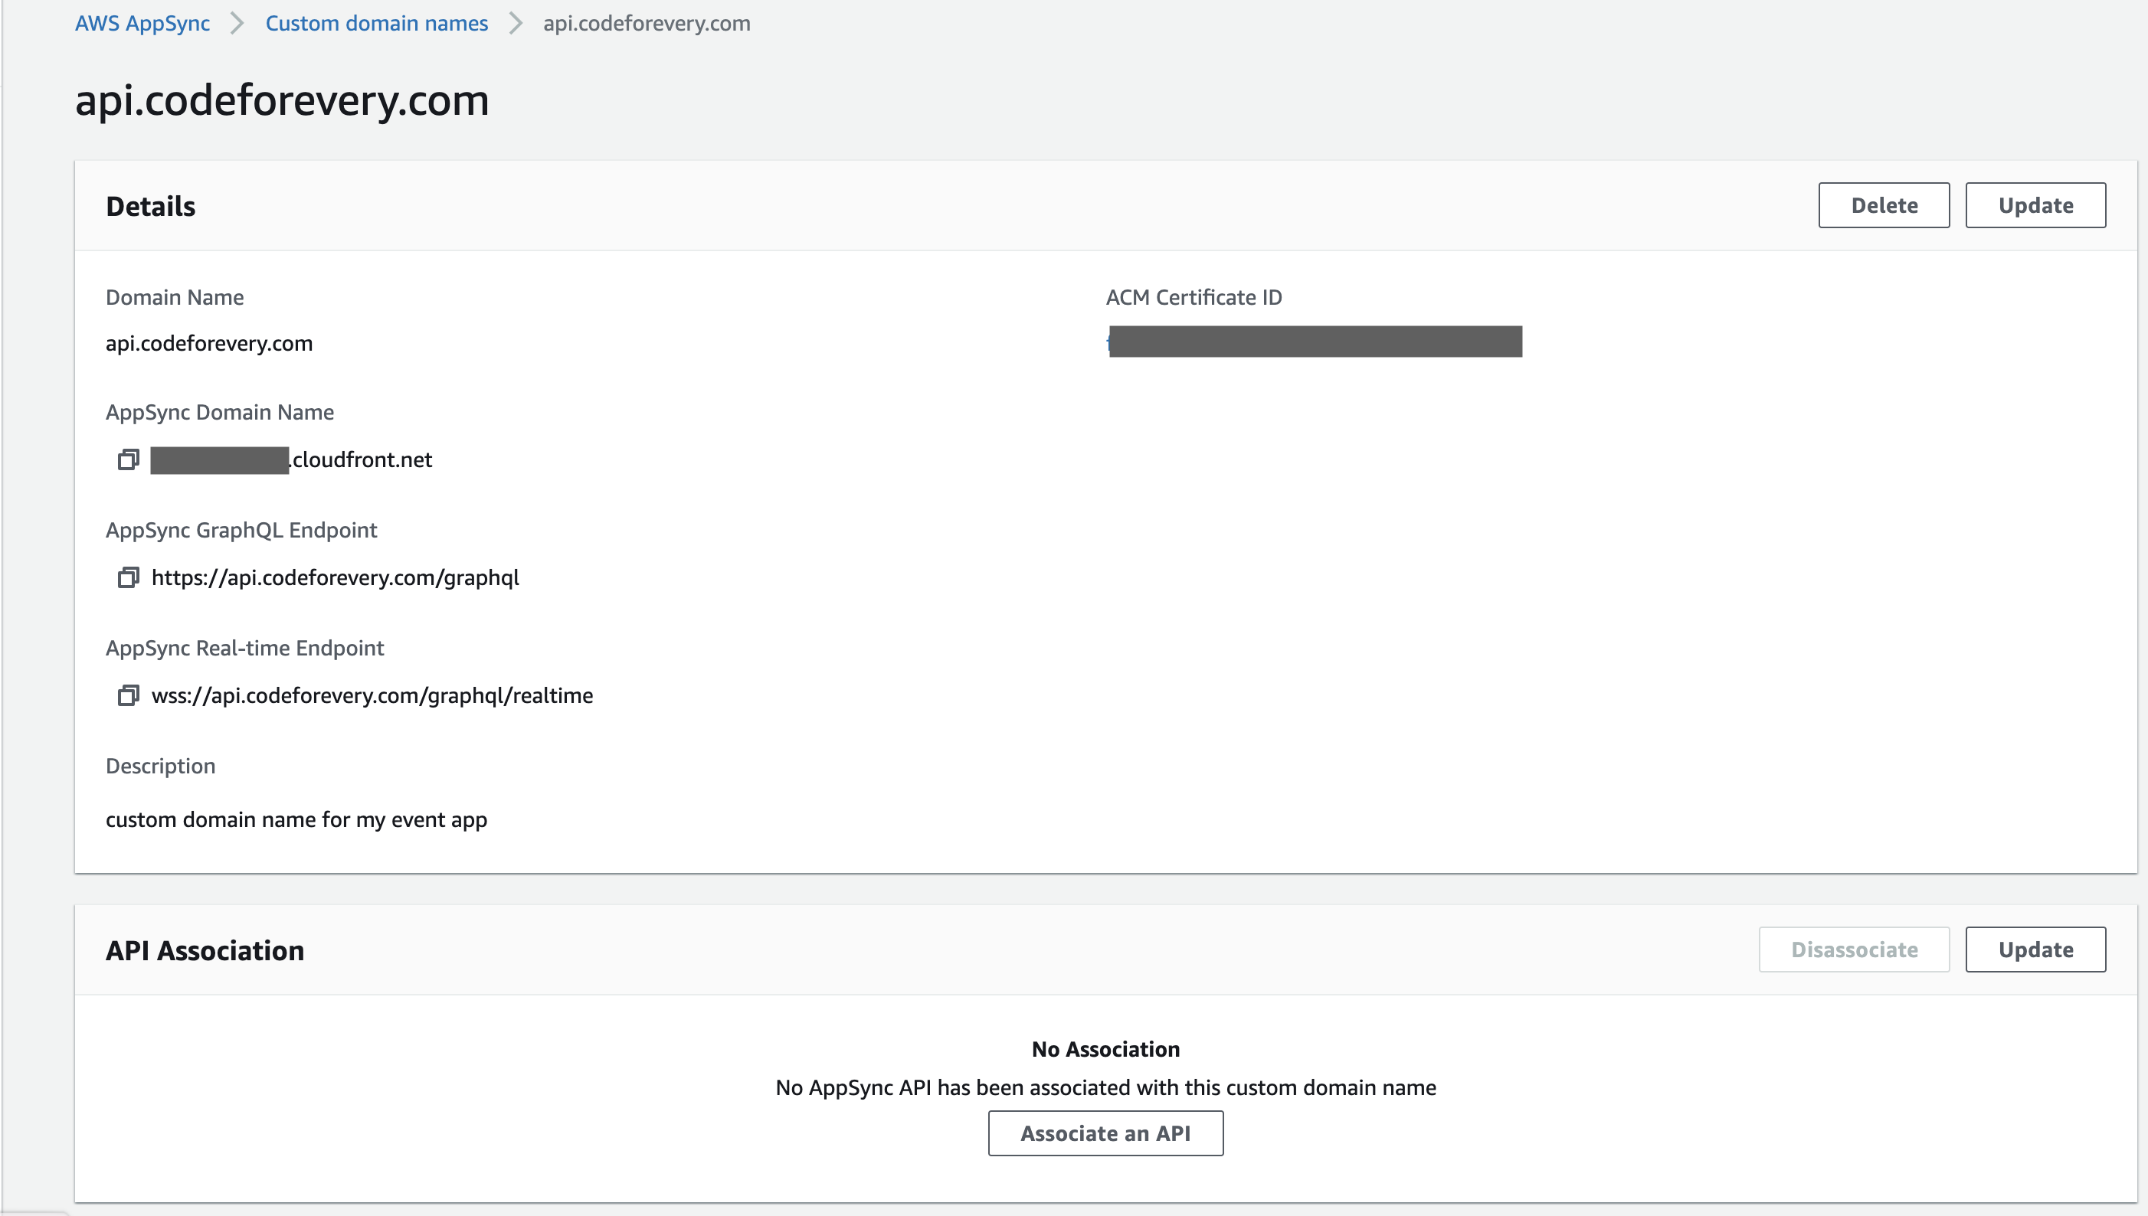Click the api.codeforevery.com breadcrumb item
Image resolution: width=2148 pixels, height=1216 pixels.
[x=647, y=22]
